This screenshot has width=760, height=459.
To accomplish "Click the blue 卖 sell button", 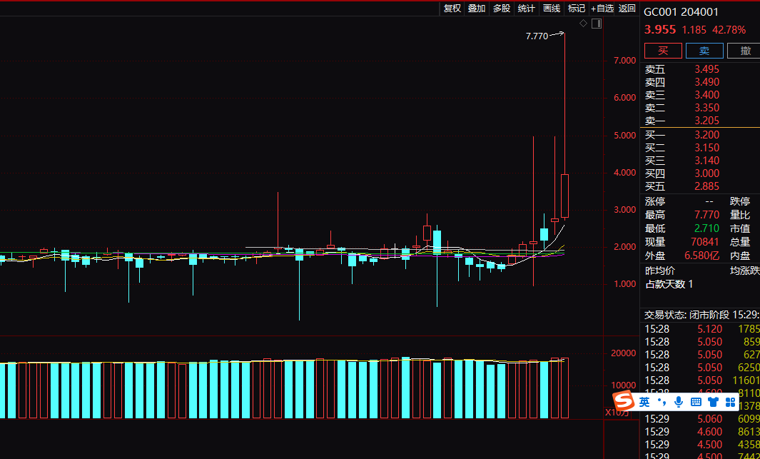I will tap(704, 51).
